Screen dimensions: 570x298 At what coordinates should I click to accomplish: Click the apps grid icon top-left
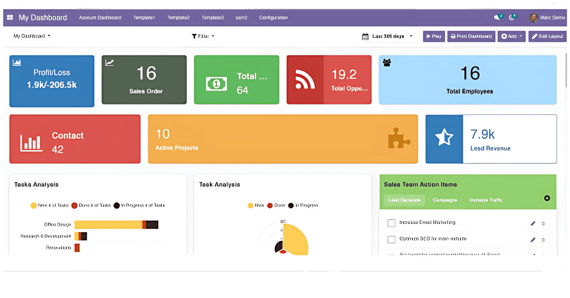pyautogui.click(x=9, y=17)
